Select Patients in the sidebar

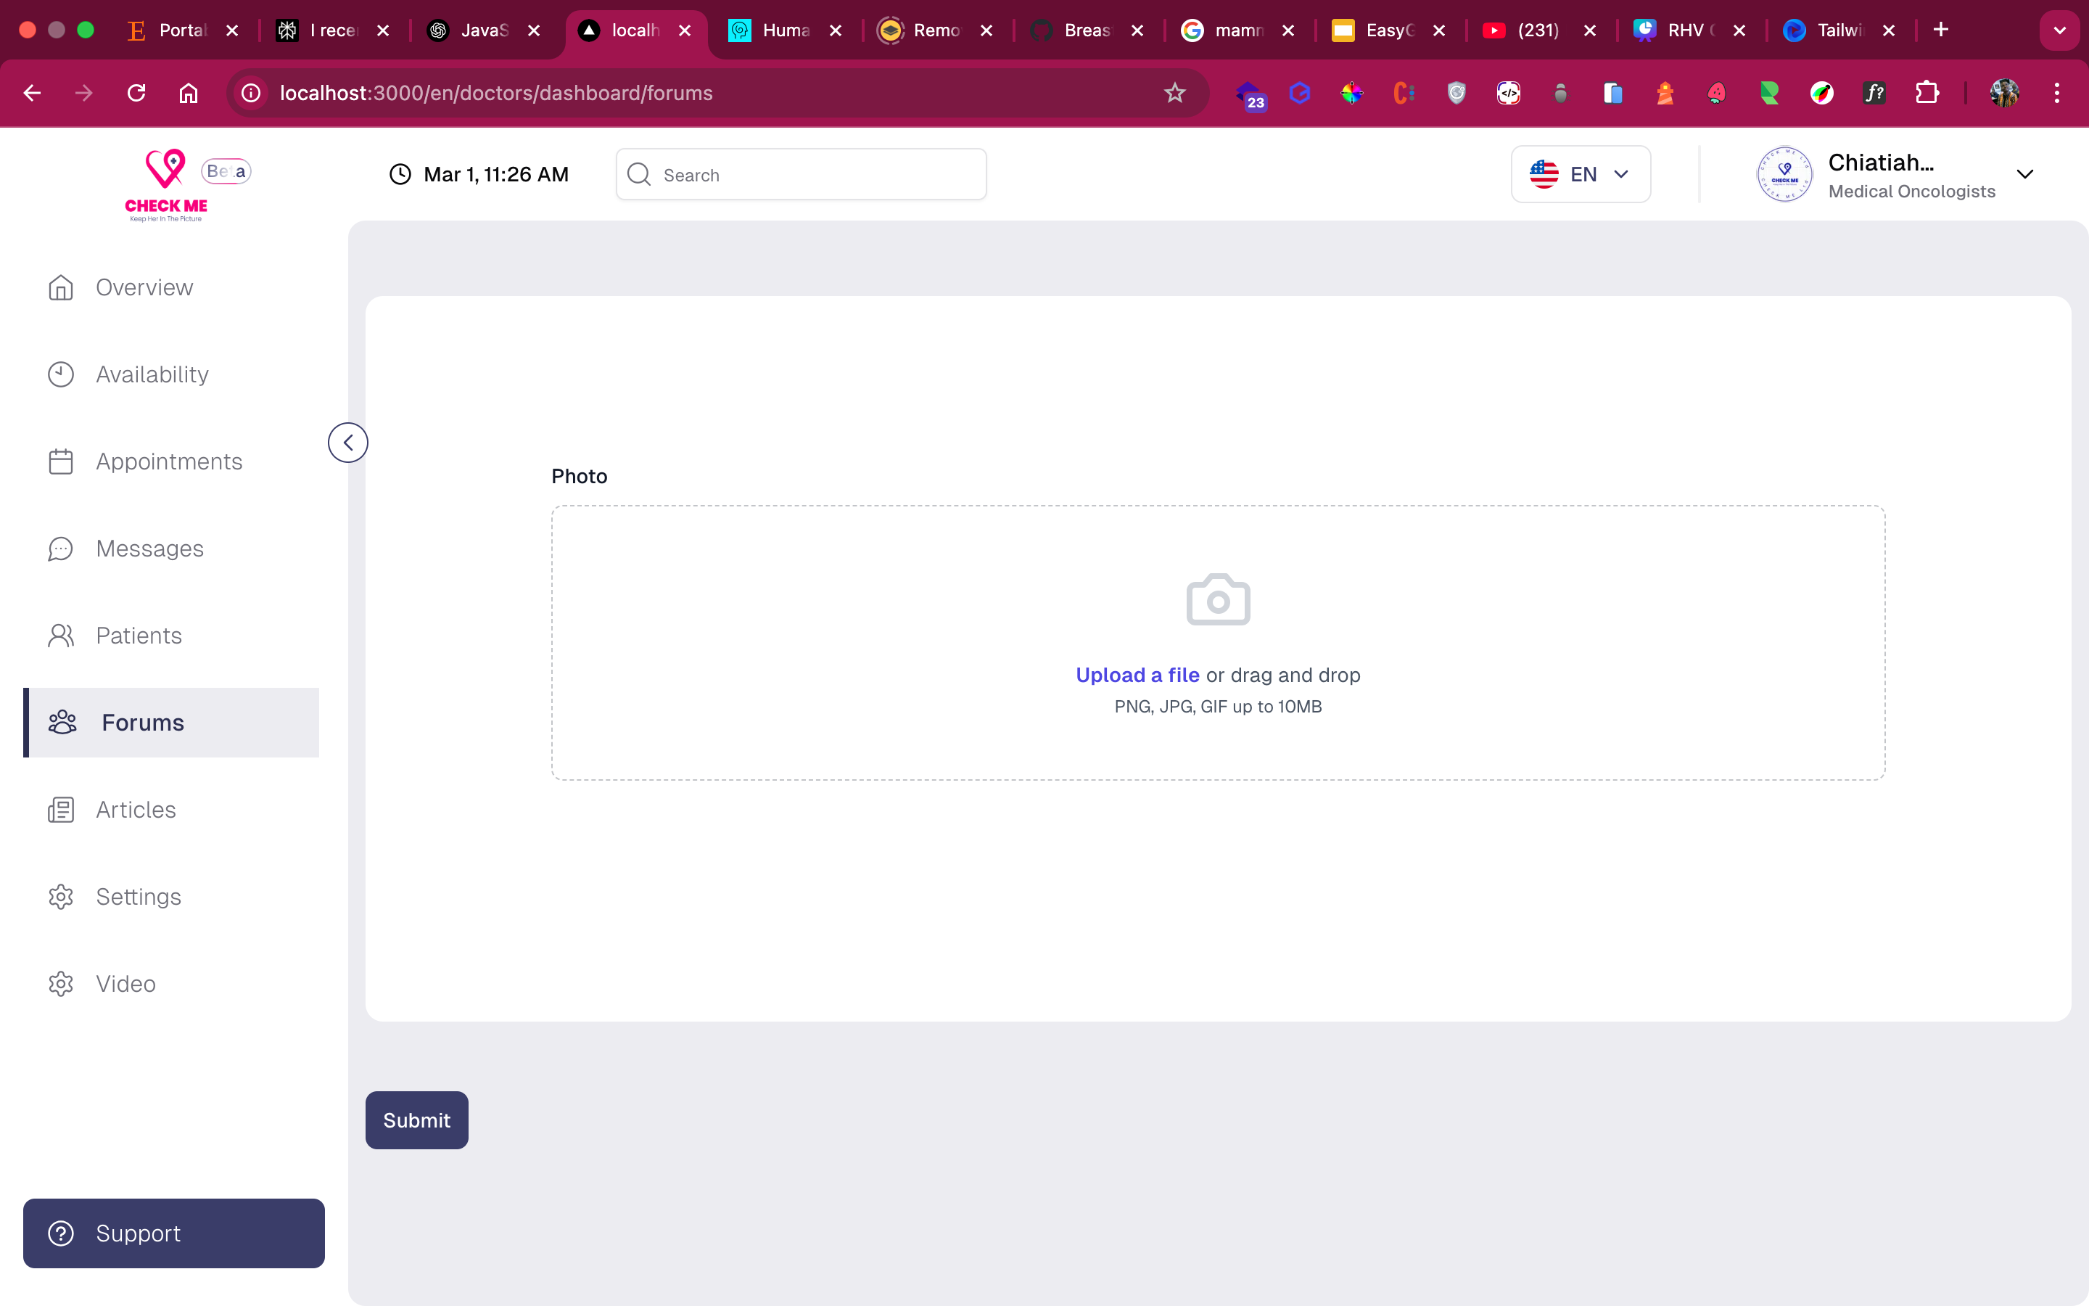click(138, 636)
